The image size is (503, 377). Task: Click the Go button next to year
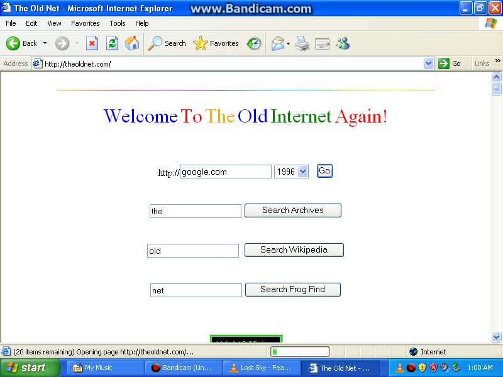click(x=324, y=170)
